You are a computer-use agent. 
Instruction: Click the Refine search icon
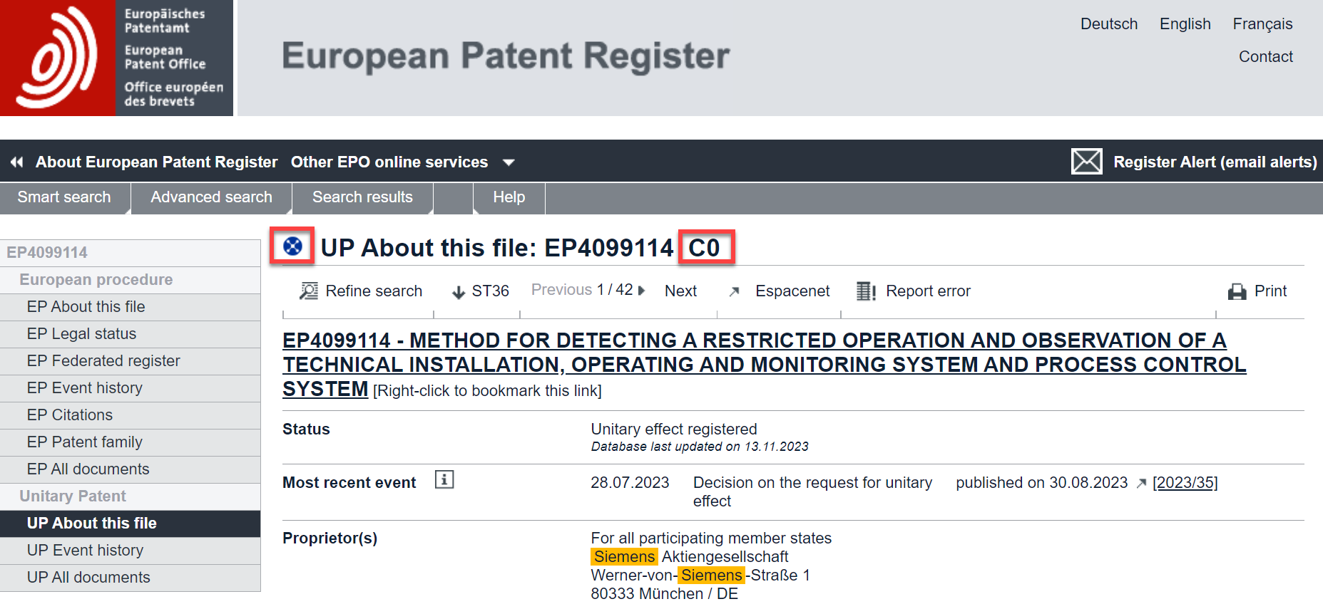pos(309,291)
